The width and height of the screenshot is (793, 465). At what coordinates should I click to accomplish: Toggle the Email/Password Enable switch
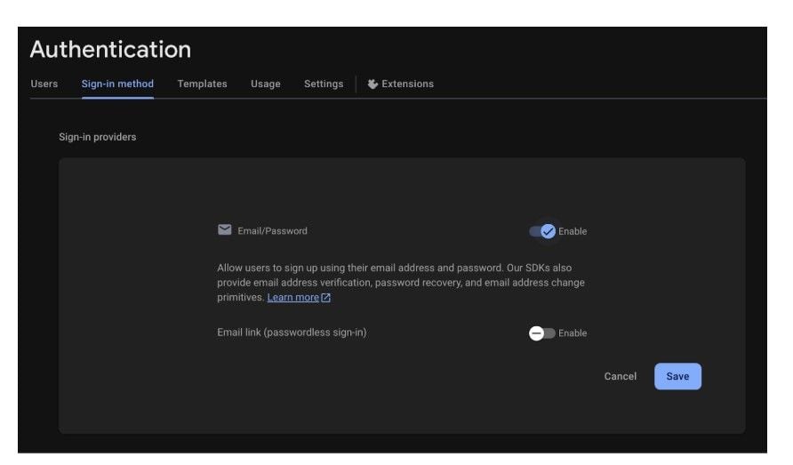tap(542, 231)
